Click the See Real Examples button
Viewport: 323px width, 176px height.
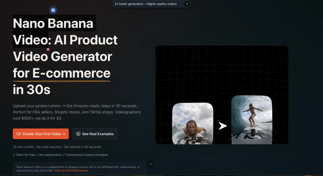[95, 134]
